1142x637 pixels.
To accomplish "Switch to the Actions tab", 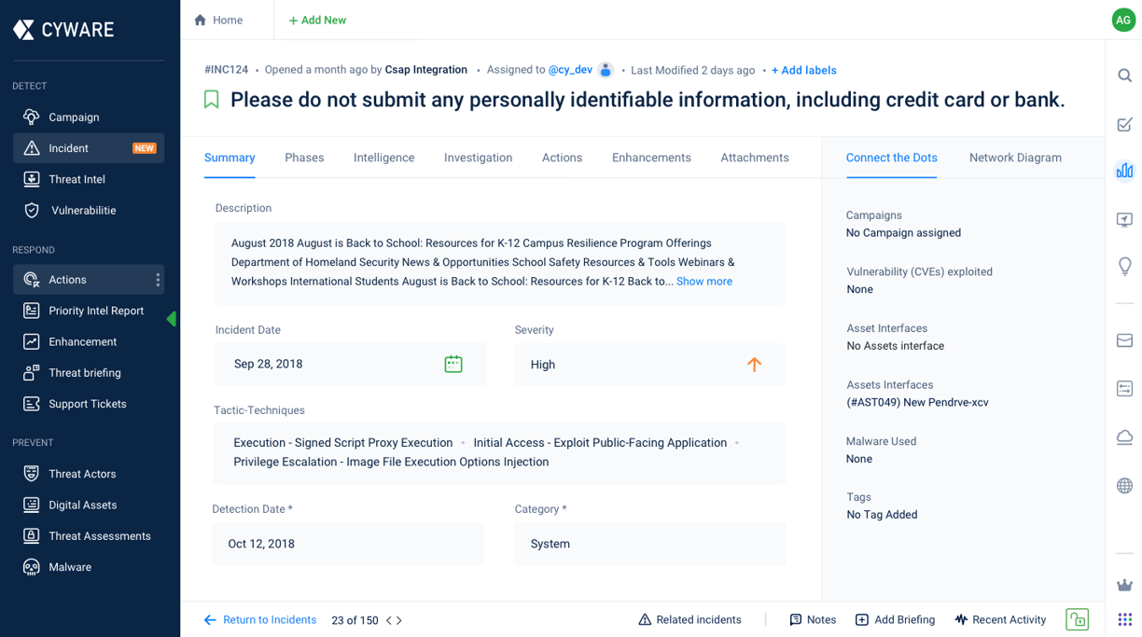I will [x=562, y=158].
